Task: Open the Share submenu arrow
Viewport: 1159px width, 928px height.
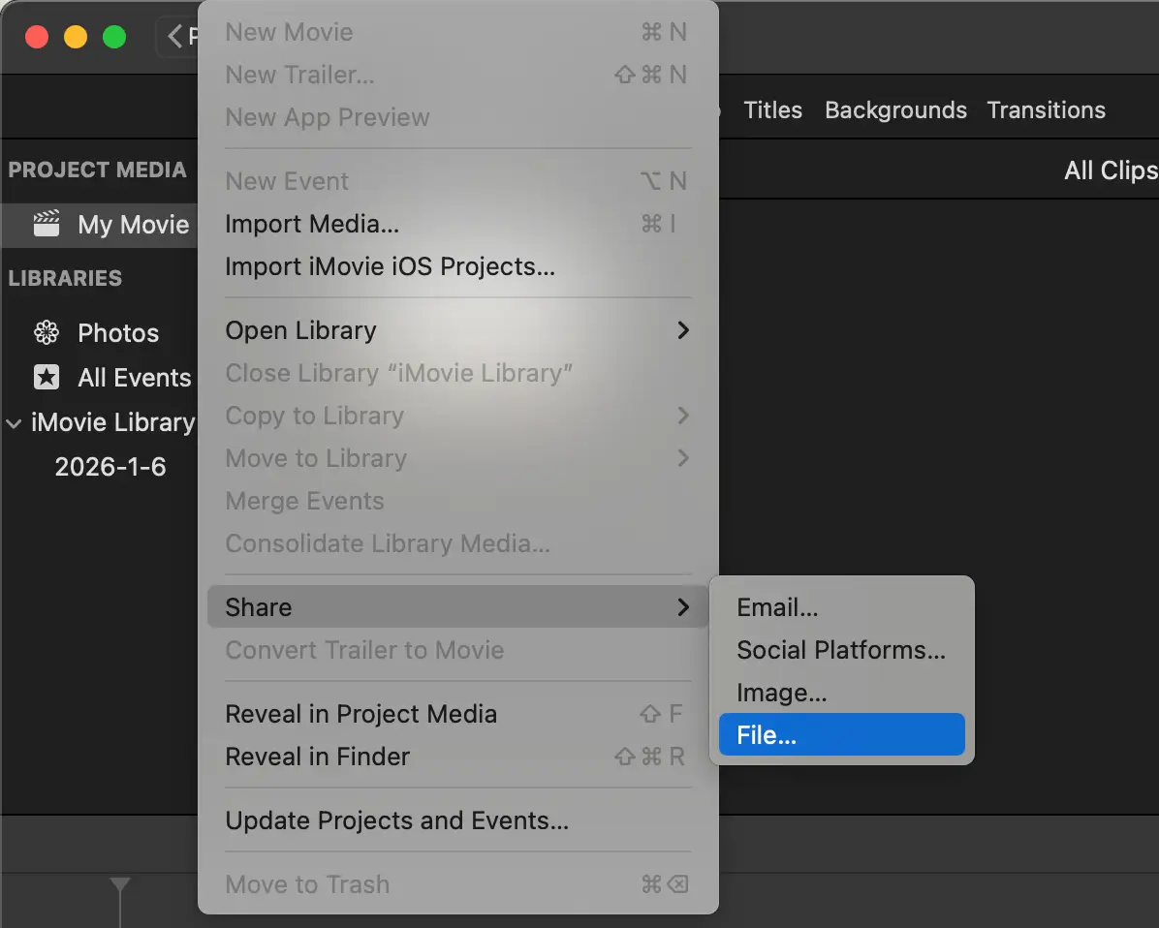Action: coord(684,607)
